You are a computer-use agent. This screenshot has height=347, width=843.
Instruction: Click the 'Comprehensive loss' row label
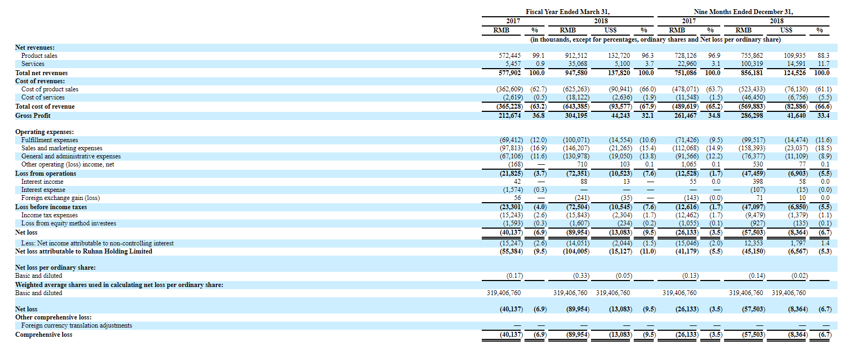(x=44, y=335)
